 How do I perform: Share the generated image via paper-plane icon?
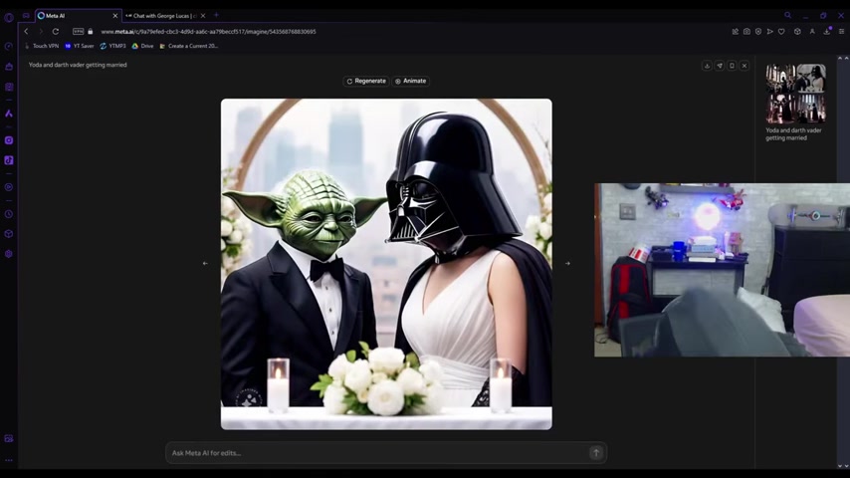click(x=720, y=66)
